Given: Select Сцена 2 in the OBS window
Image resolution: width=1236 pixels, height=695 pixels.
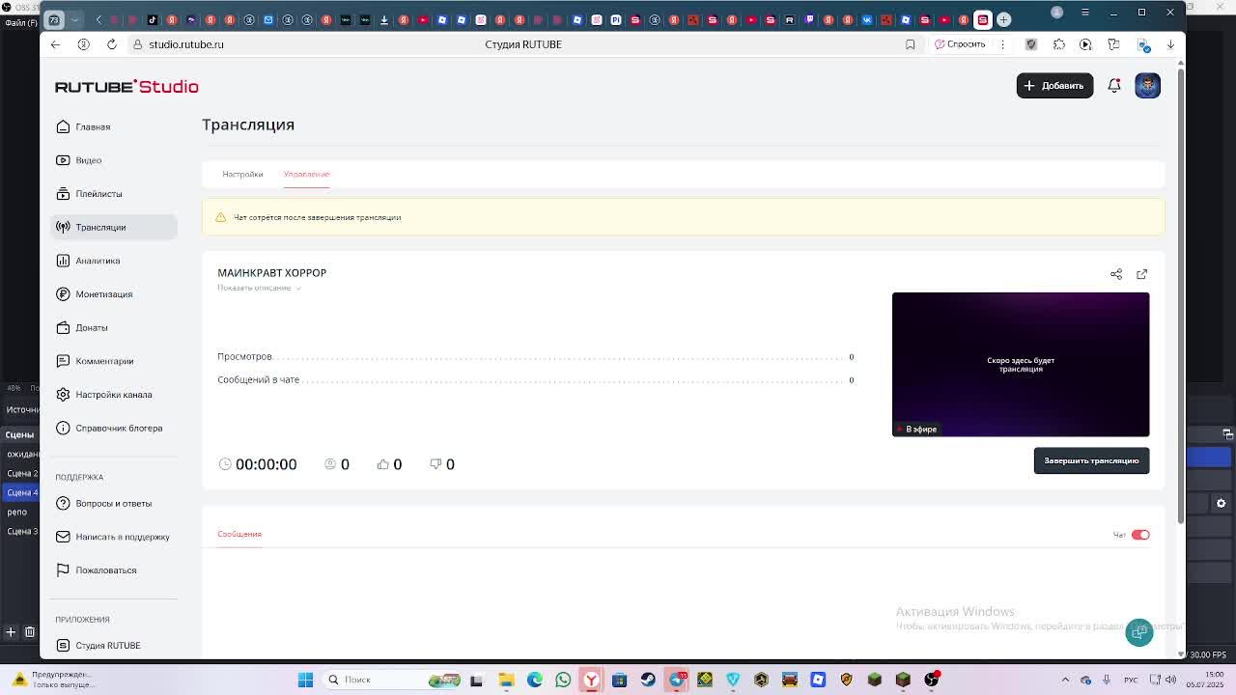Looking at the screenshot, I should pos(22,474).
